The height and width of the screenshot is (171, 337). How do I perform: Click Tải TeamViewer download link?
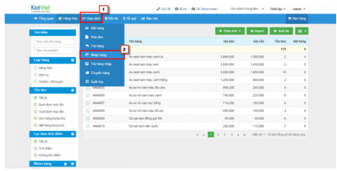pyautogui.click(x=204, y=9)
